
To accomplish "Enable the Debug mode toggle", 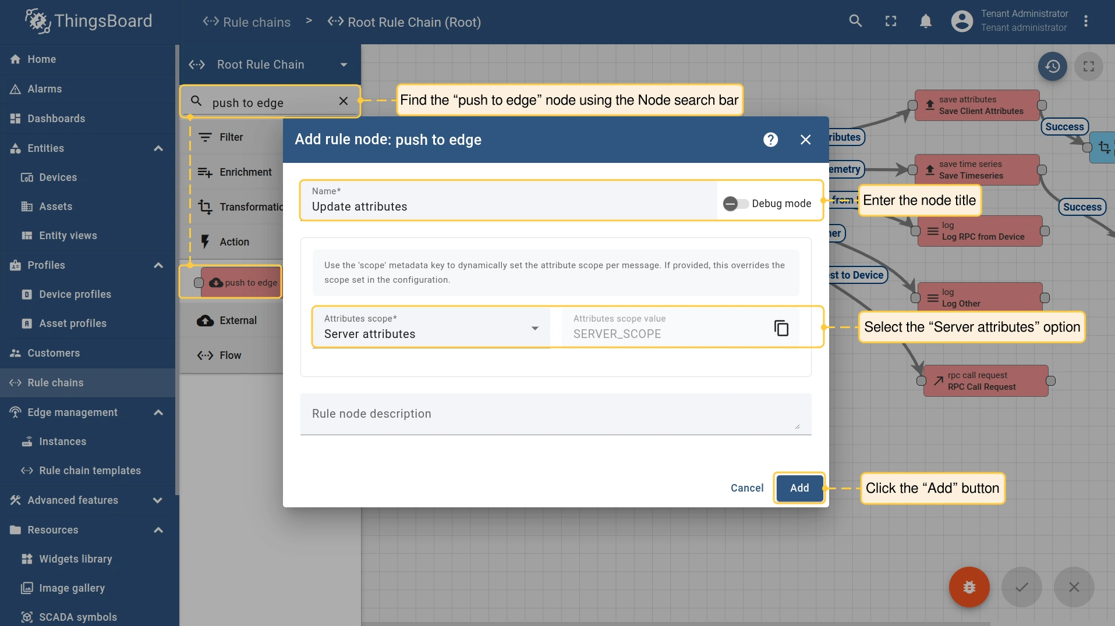I will click(735, 204).
